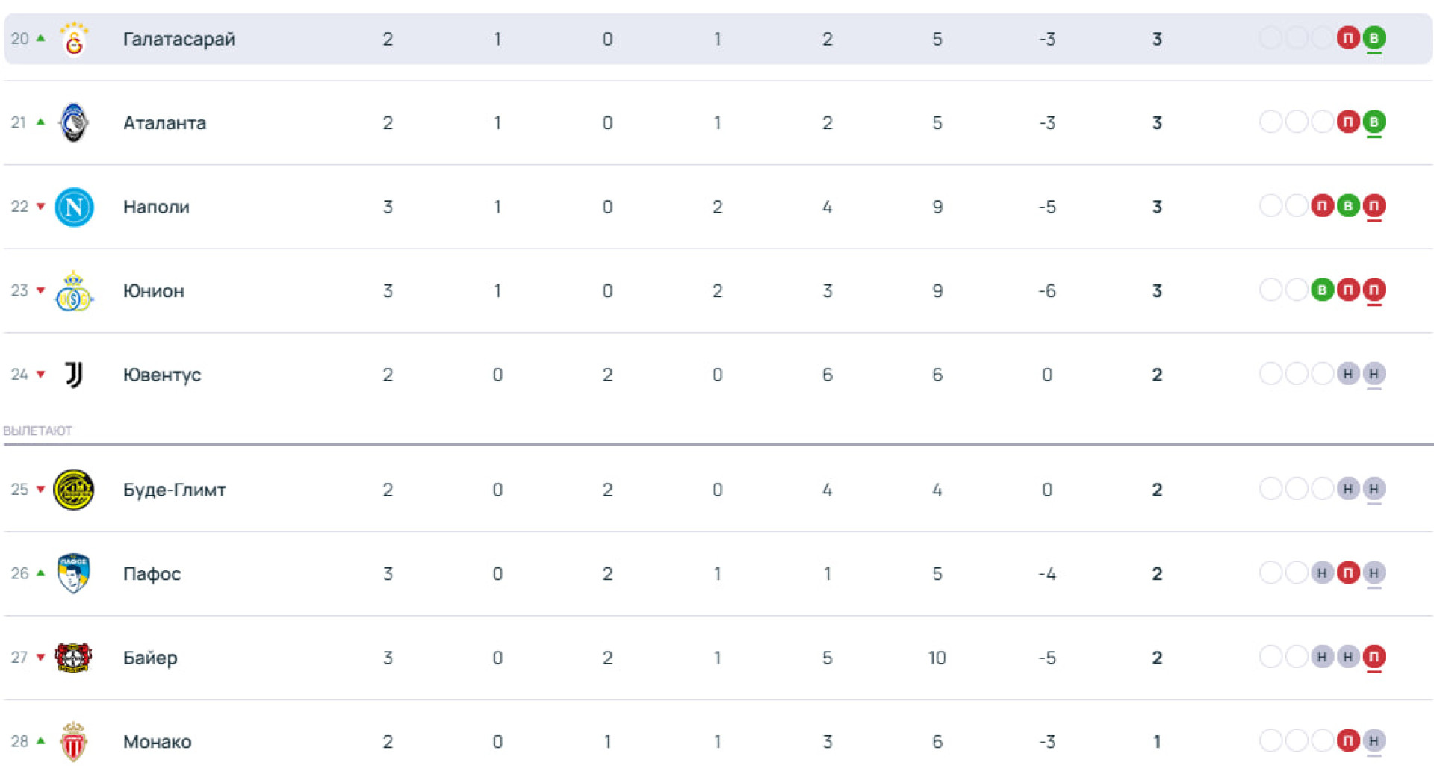The height and width of the screenshot is (783, 1434).
Task: Select the Union club crest
Action: coord(74,291)
